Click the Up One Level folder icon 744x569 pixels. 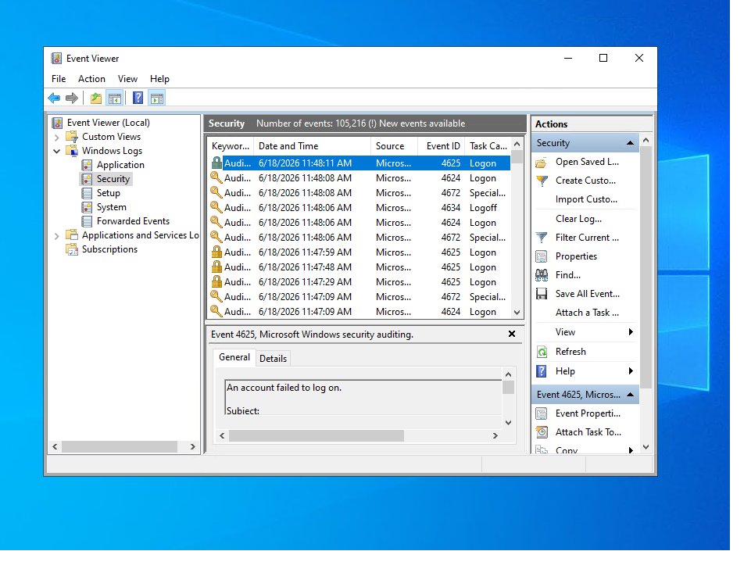coord(96,98)
